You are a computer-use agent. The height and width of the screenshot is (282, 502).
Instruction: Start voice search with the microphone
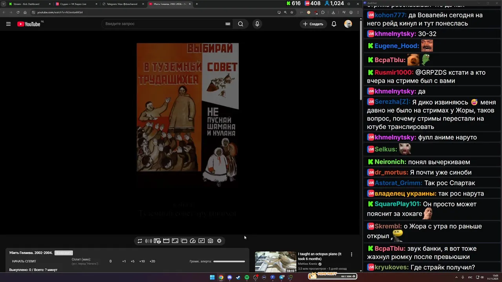257,24
